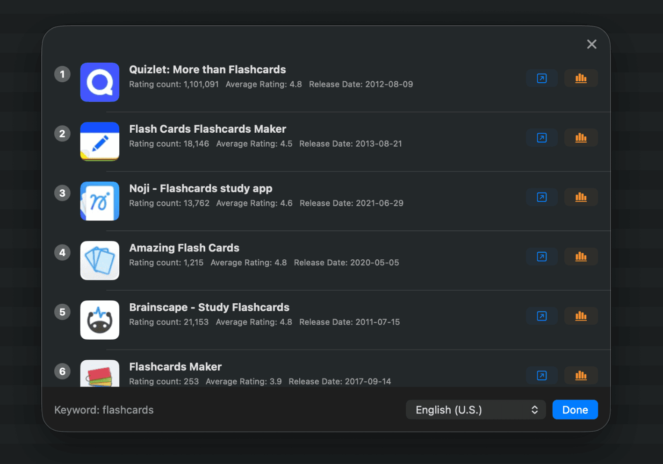Screen dimensions: 663x464
Task: Click rank number 2 badge
Action: [x=62, y=134]
